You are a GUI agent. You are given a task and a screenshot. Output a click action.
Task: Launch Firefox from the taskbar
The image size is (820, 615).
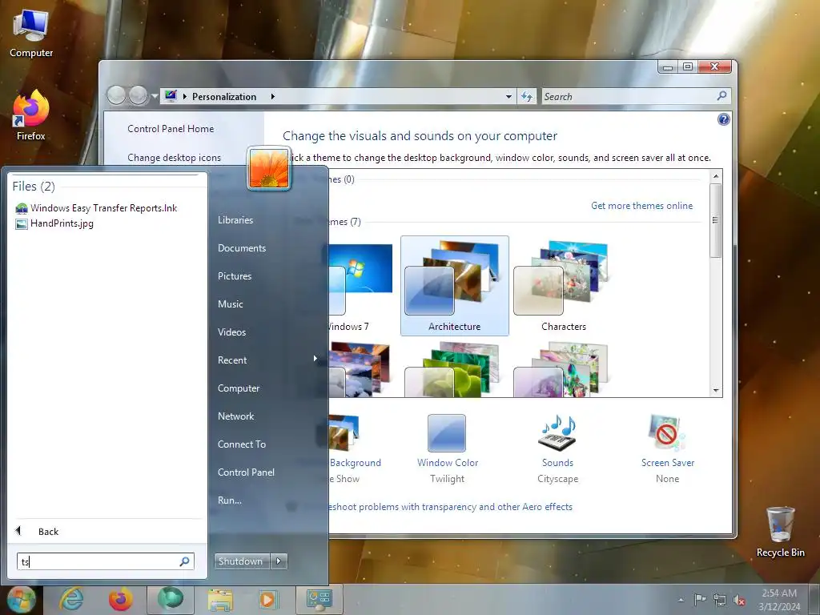pyautogui.click(x=120, y=599)
